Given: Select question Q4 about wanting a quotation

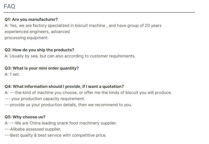Looking at the screenshot, I should pyautogui.click(x=64, y=86).
